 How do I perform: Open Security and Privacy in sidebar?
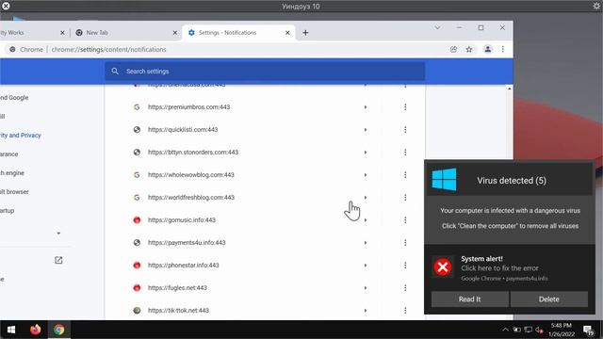point(21,136)
